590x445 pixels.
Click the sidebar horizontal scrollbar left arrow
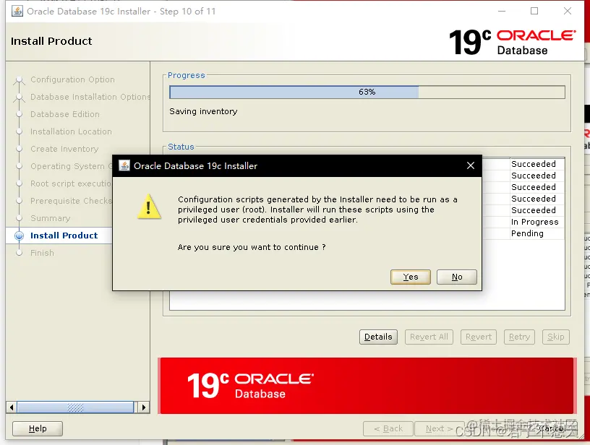pos(12,407)
